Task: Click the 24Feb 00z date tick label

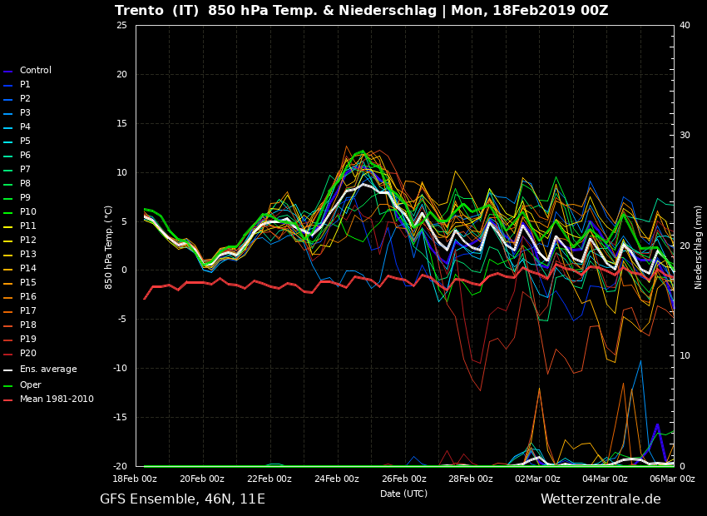Action: (336, 479)
